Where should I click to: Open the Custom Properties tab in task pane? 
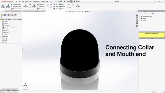pos(137,26)
